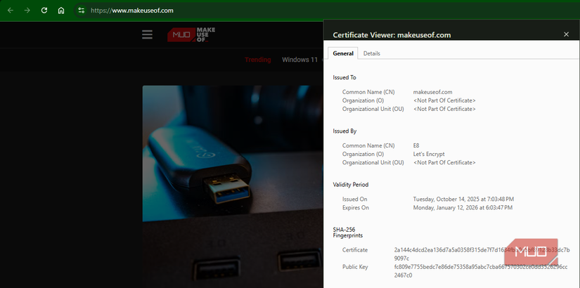Open site information icon in address bar
580x288 pixels.
(x=82, y=11)
